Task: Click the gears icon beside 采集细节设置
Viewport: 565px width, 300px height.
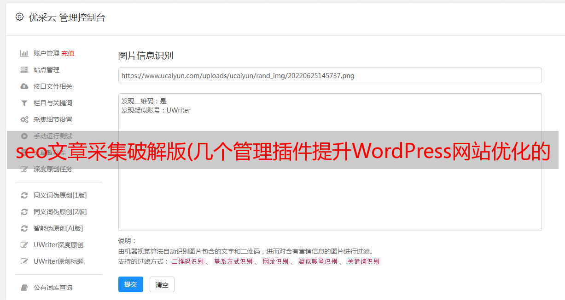Action: 24,119
